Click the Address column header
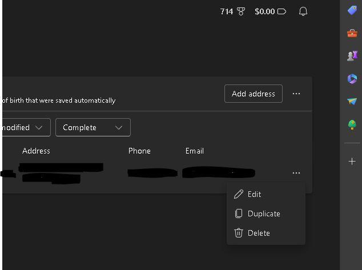Screen dimensions: 362x270 tap(36, 151)
